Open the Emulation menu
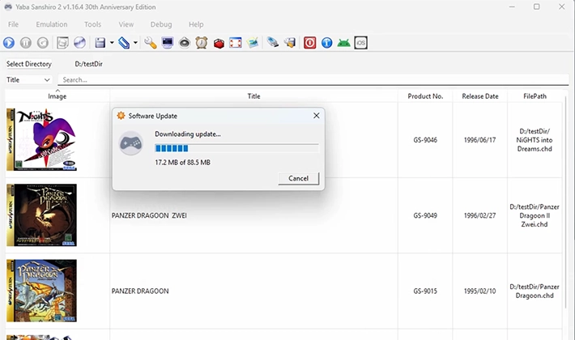 click(x=52, y=24)
